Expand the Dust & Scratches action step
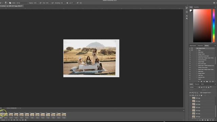 pos(197,60)
